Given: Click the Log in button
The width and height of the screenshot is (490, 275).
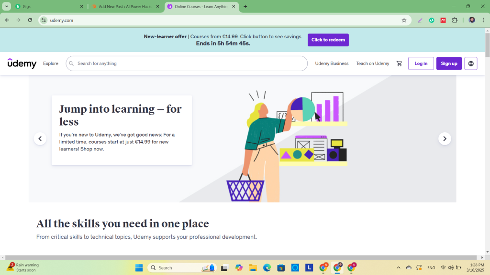Looking at the screenshot, I should coord(421,63).
